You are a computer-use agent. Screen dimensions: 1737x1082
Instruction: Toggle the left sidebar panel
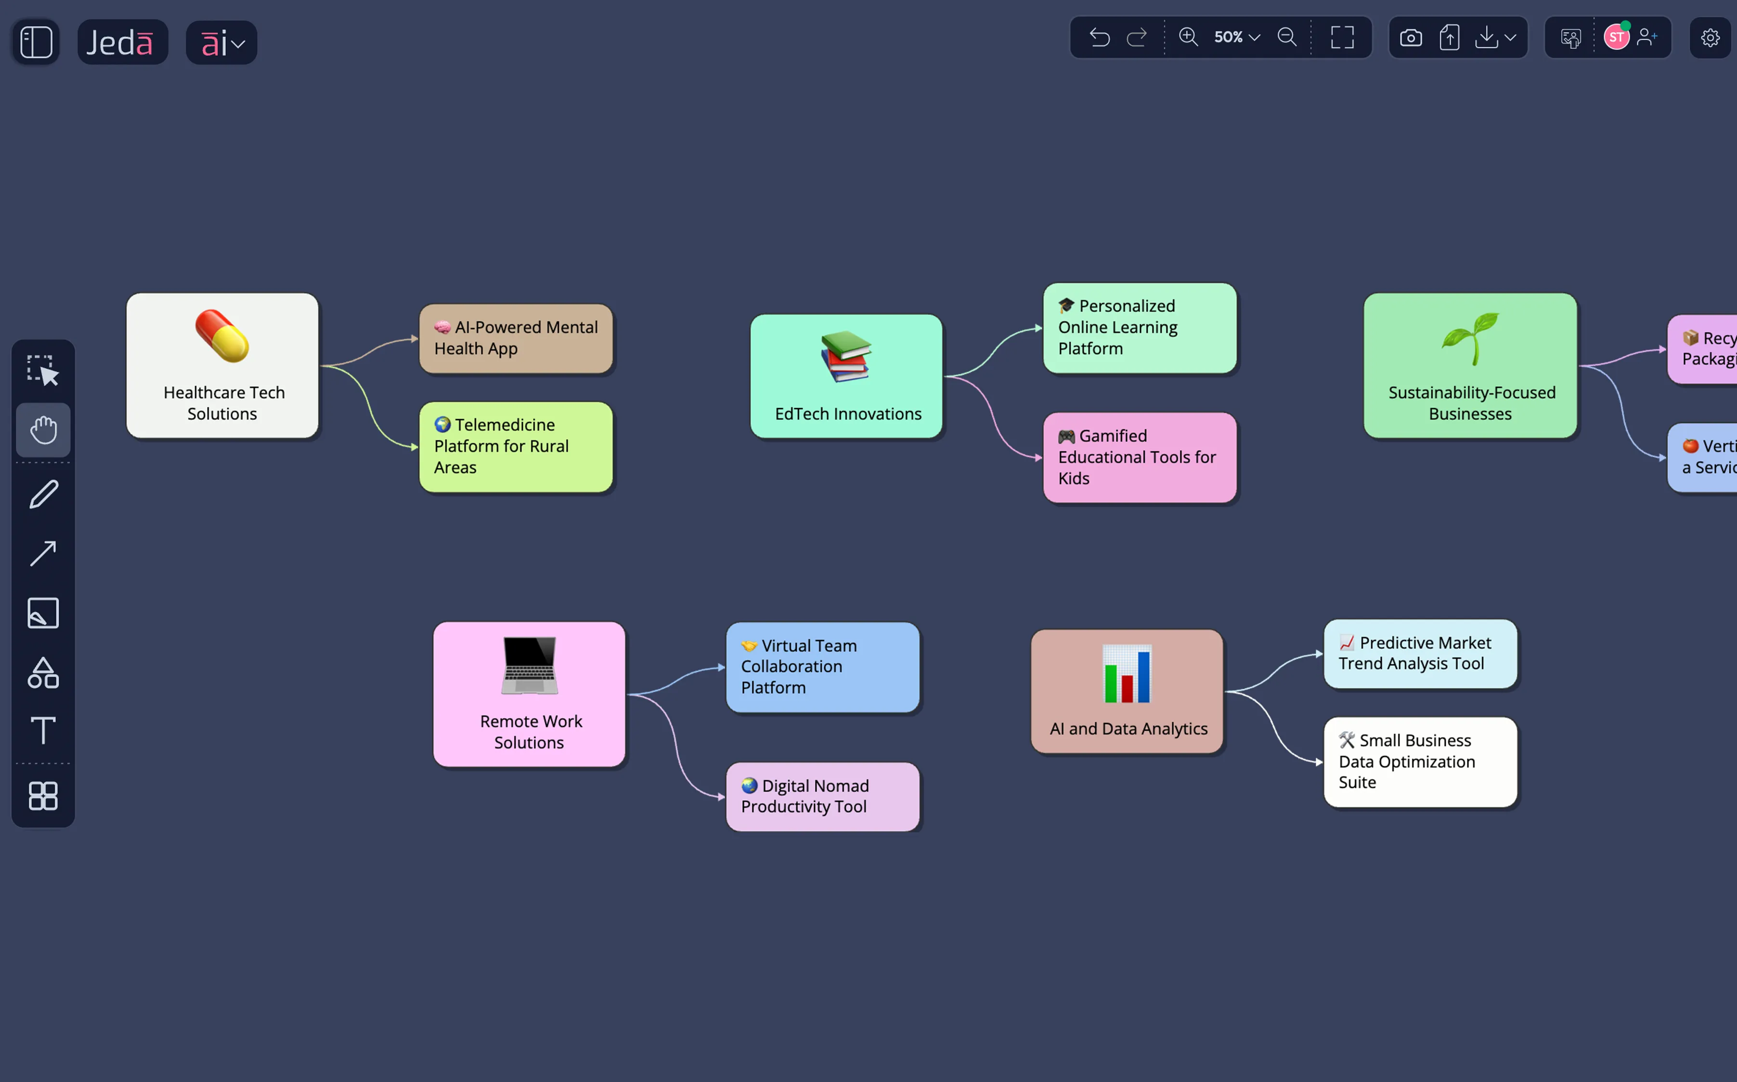[36, 42]
